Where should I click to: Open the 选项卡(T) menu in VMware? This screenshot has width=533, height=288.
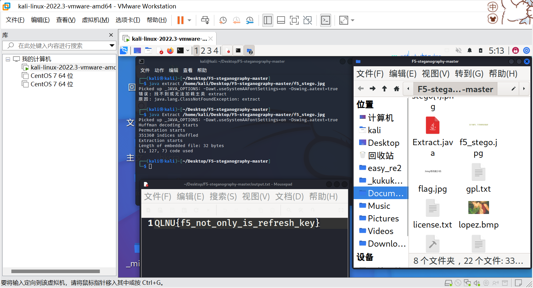click(128, 20)
